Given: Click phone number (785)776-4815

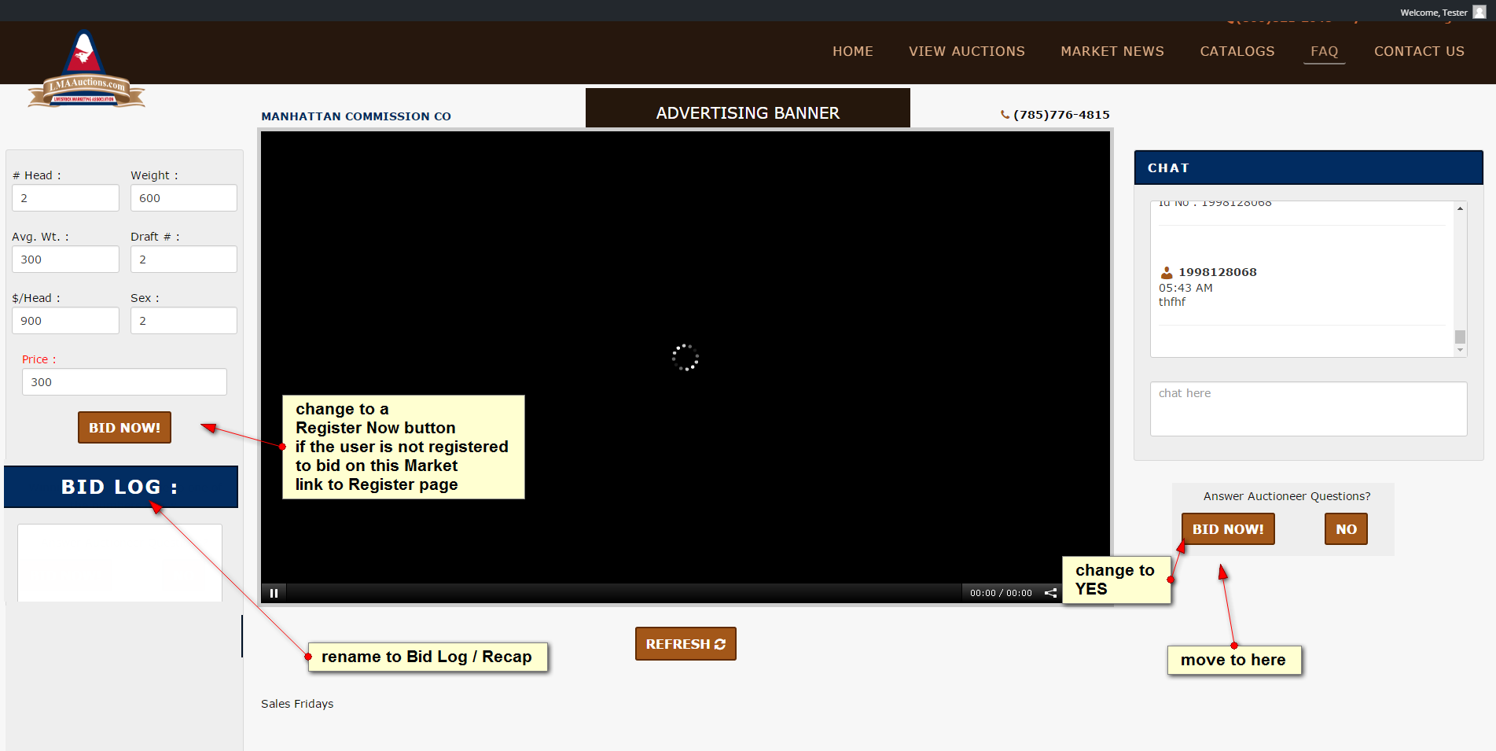Looking at the screenshot, I should 1061,115.
